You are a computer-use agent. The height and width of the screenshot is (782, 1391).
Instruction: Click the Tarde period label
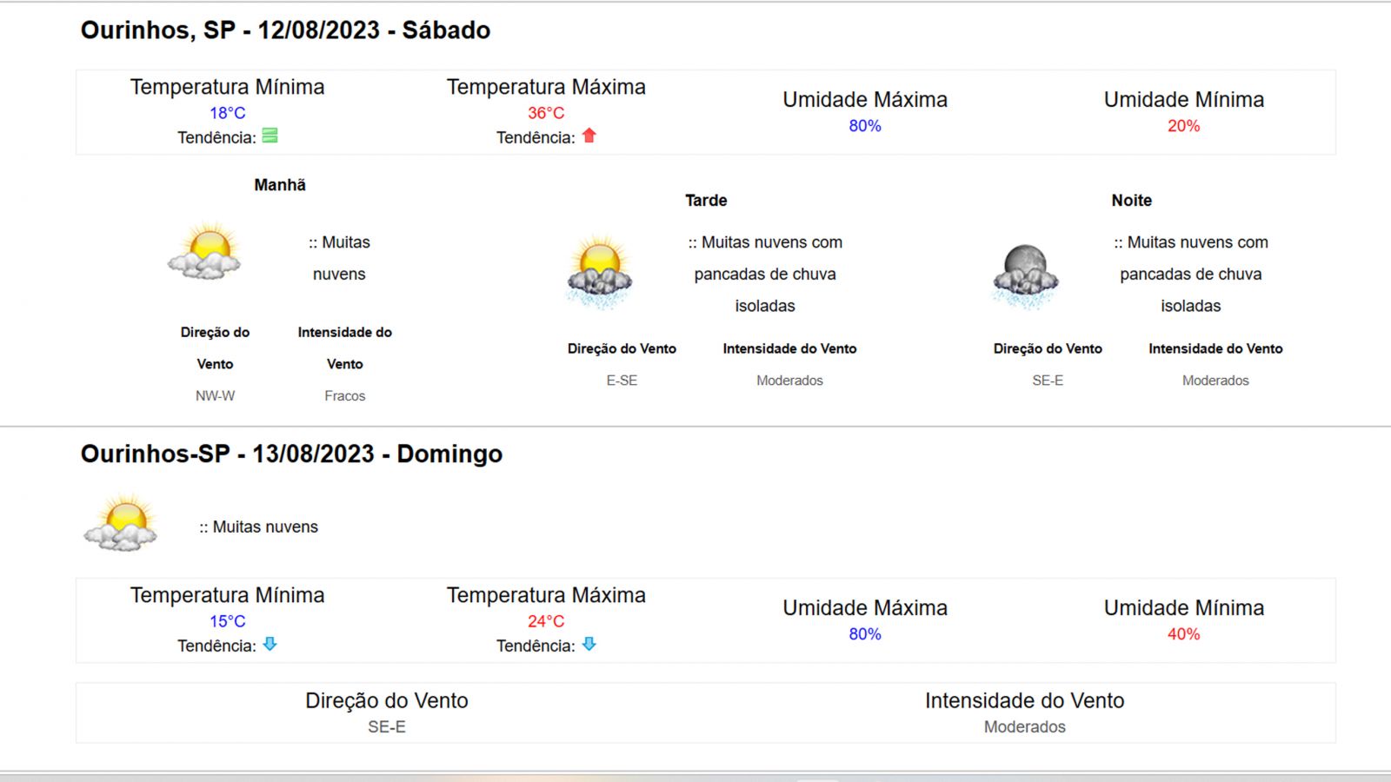point(706,201)
